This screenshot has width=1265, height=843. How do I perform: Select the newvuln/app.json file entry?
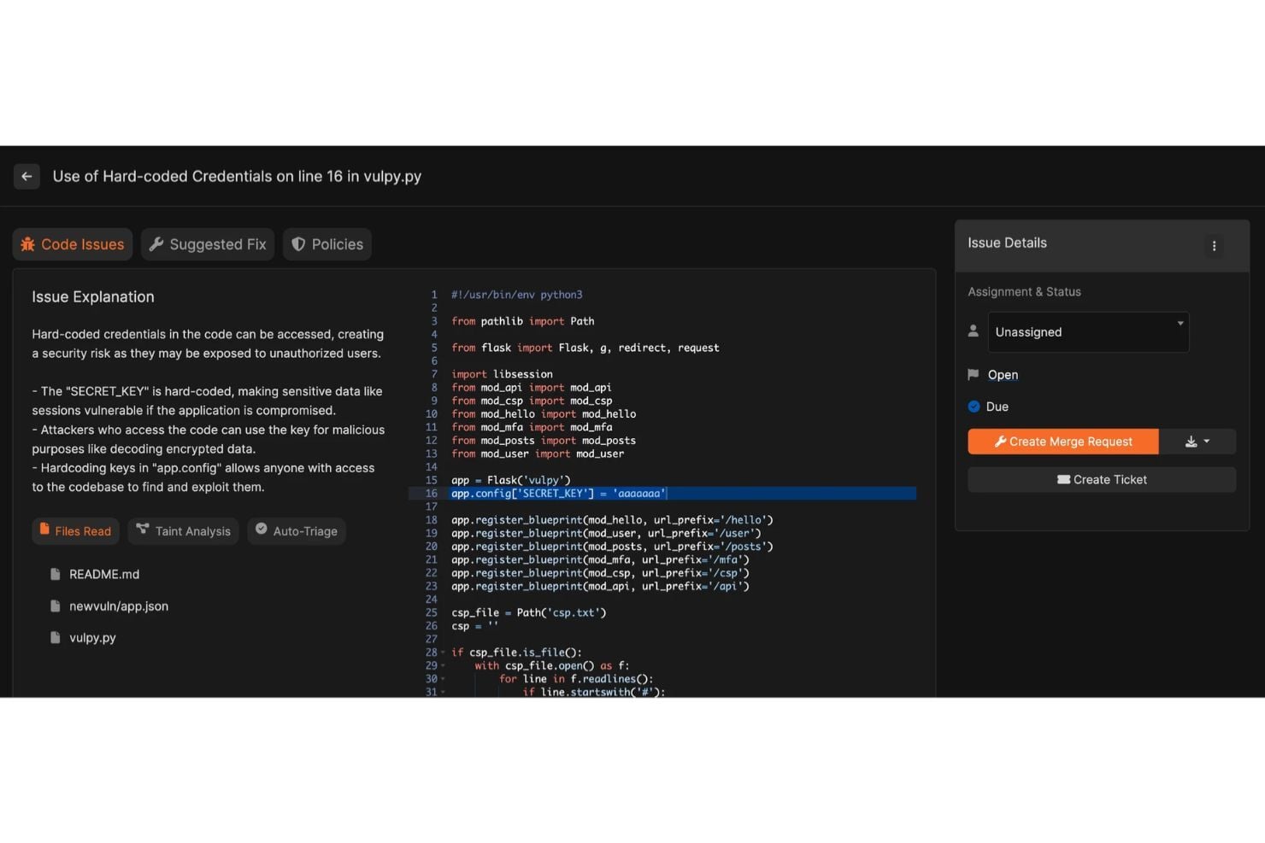tap(119, 606)
